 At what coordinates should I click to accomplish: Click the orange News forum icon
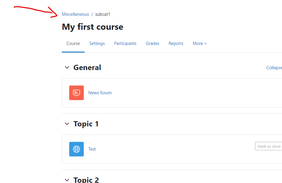[x=76, y=93]
